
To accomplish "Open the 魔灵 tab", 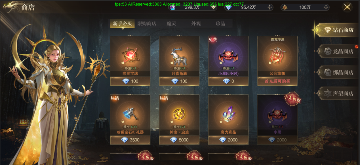I will [171, 24].
